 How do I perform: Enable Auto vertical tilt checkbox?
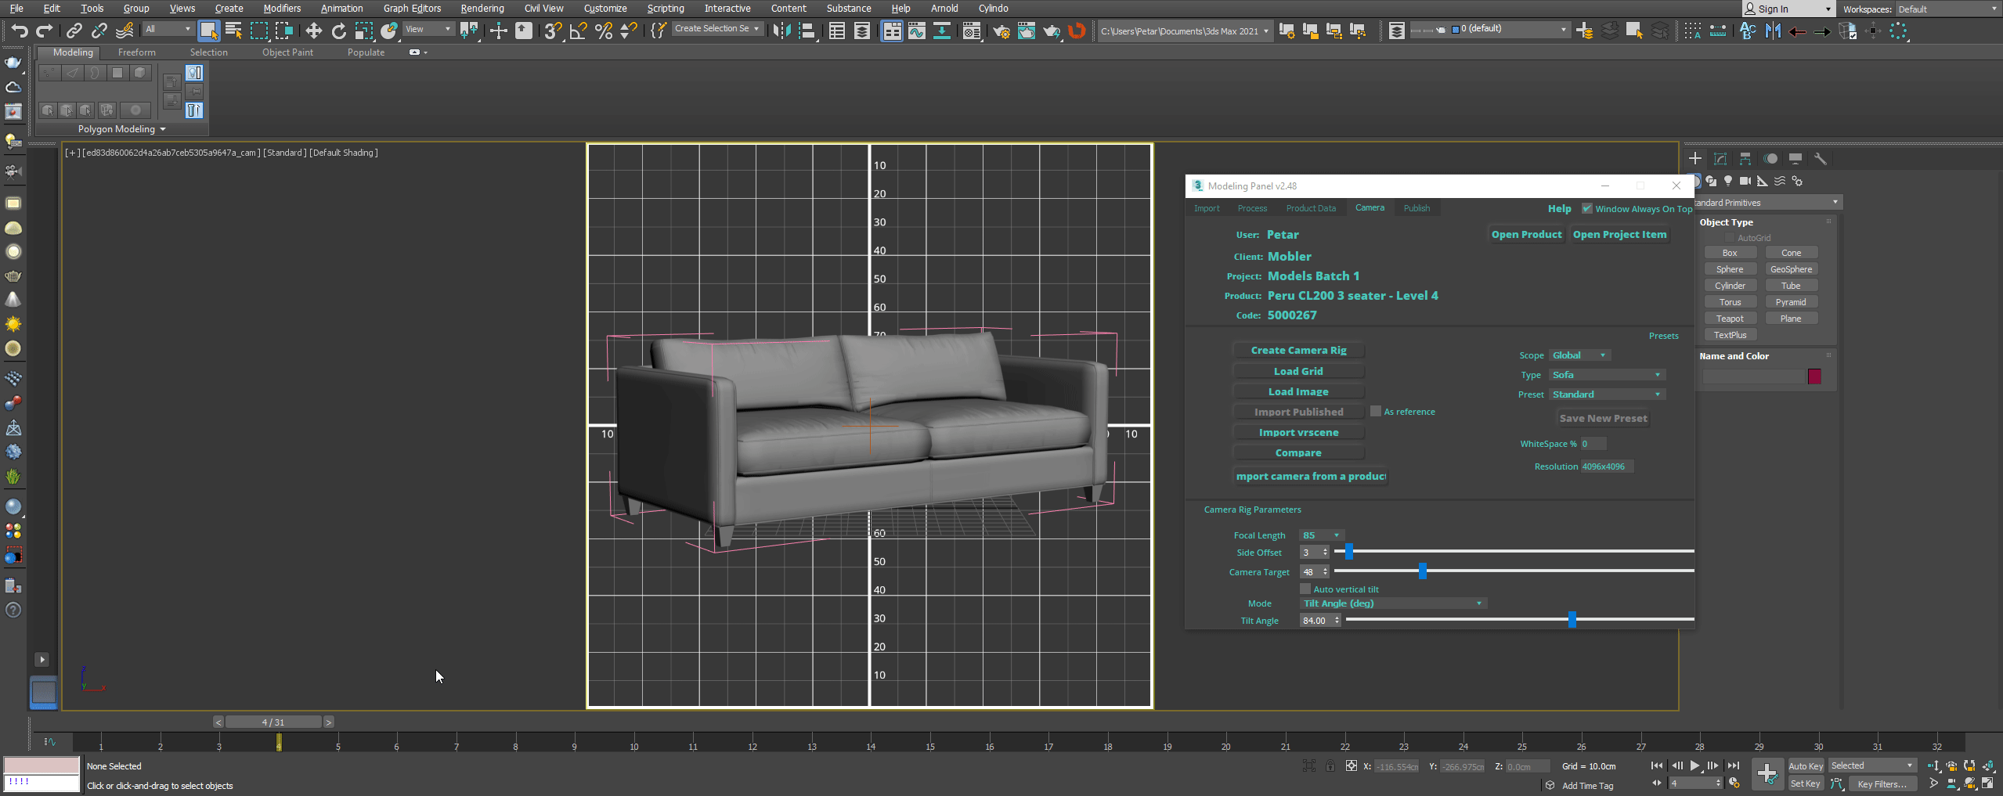(x=1305, y=589)
